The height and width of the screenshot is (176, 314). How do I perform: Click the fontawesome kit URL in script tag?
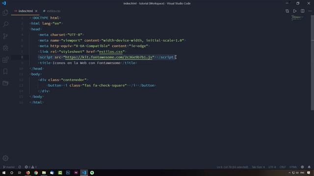tap(109, 57)
